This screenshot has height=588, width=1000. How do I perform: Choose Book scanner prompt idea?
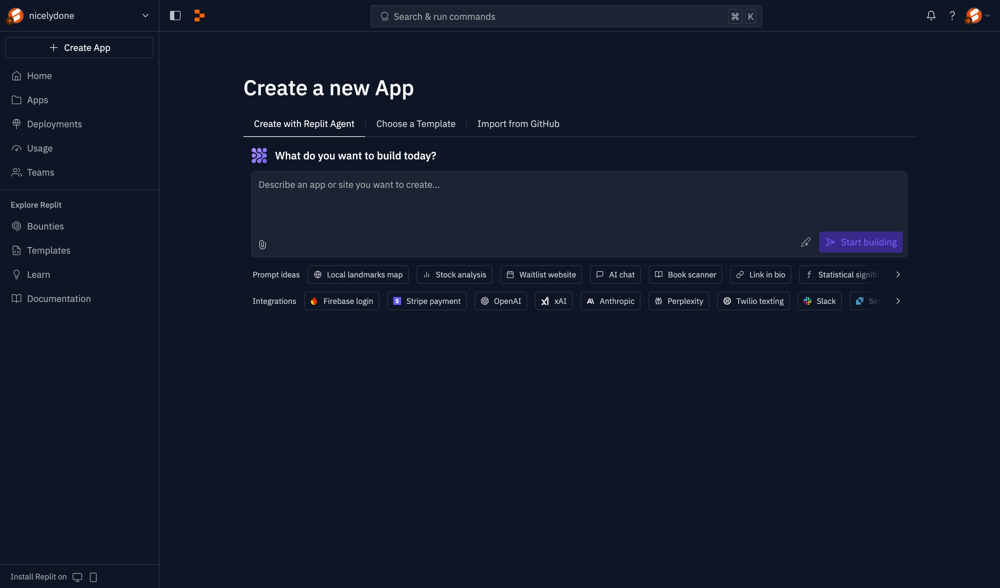coord(685,275)
